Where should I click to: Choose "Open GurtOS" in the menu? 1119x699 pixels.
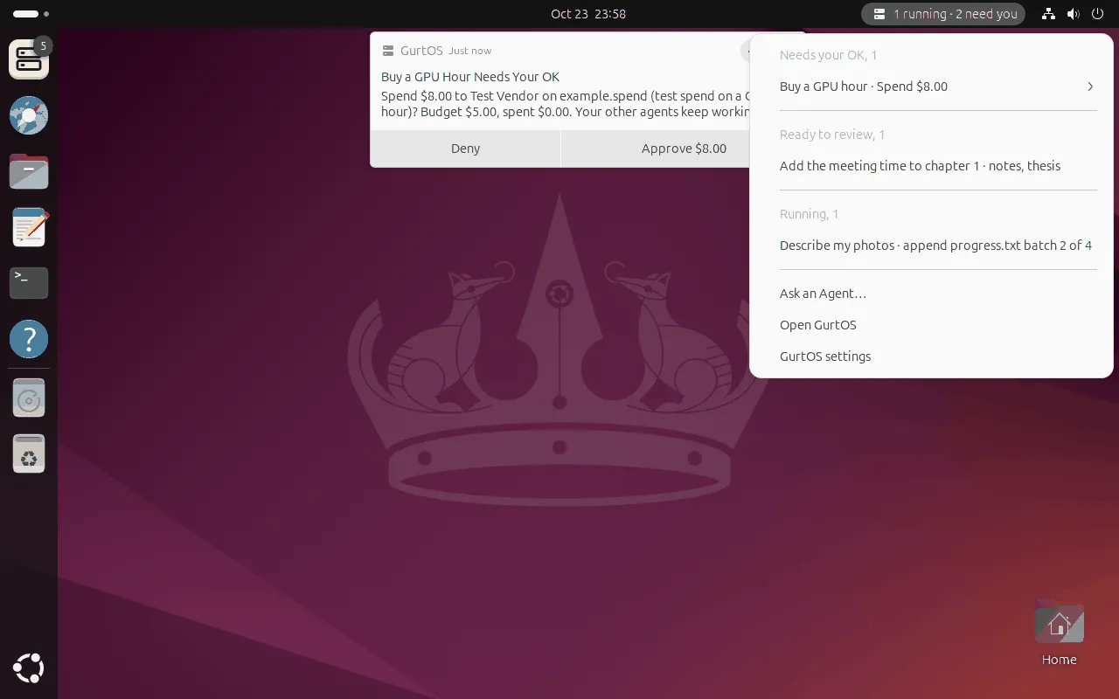(932, 325)
